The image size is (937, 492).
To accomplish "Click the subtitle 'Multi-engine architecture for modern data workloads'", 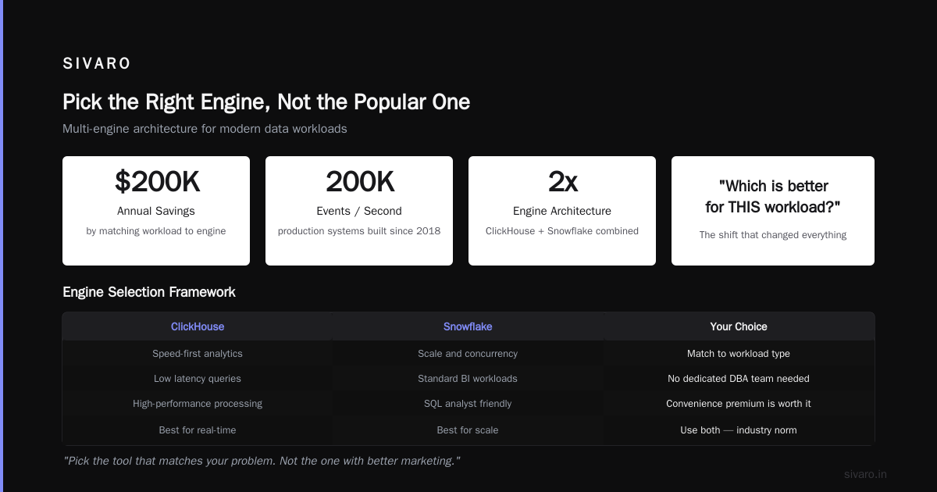I will (205, 129).
